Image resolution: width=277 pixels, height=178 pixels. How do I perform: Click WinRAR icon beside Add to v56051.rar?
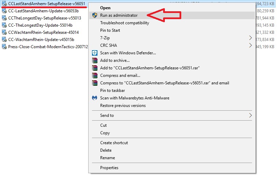[95, 68]
